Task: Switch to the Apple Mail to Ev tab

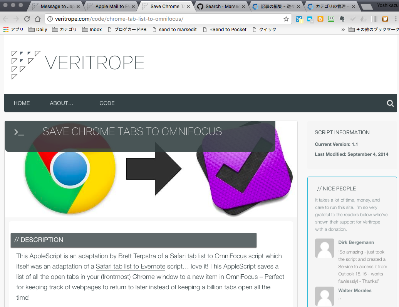Action: (110, 7)
